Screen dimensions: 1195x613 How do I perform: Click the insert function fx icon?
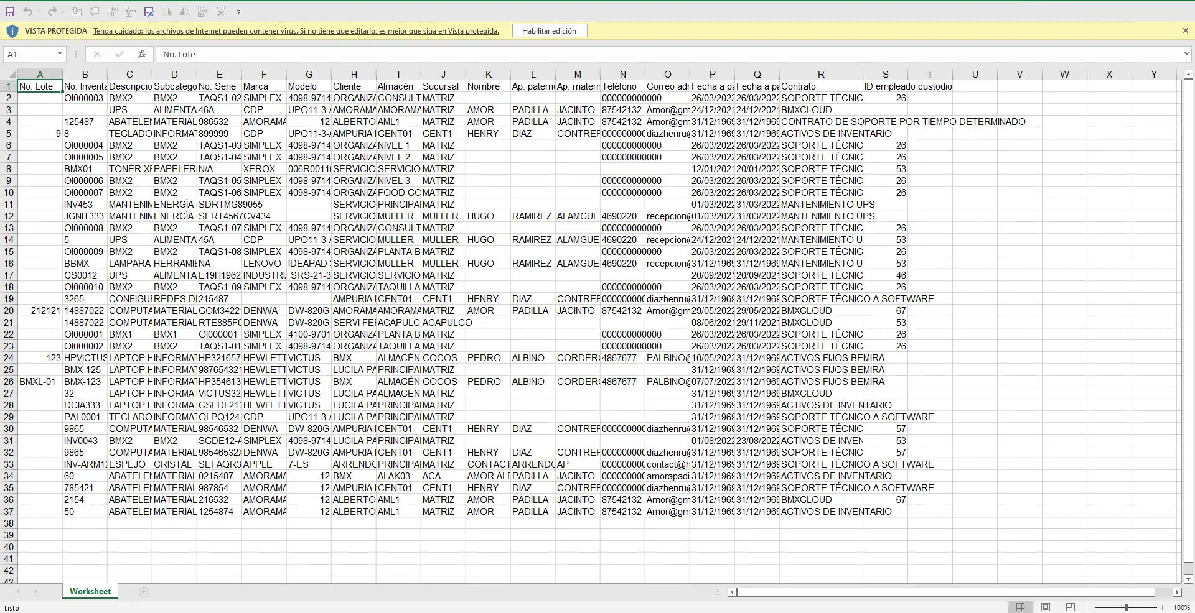tap(142, 54)
